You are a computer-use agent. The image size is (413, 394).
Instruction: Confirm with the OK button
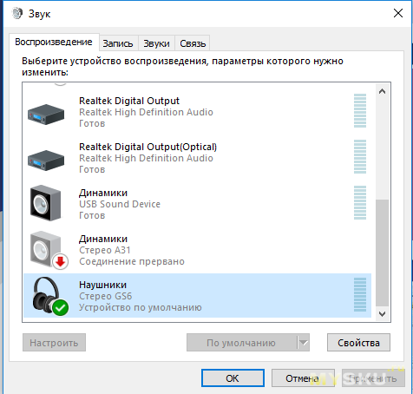[233, 378]
